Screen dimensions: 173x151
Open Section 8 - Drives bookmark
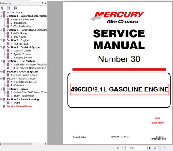pos(17,89)
